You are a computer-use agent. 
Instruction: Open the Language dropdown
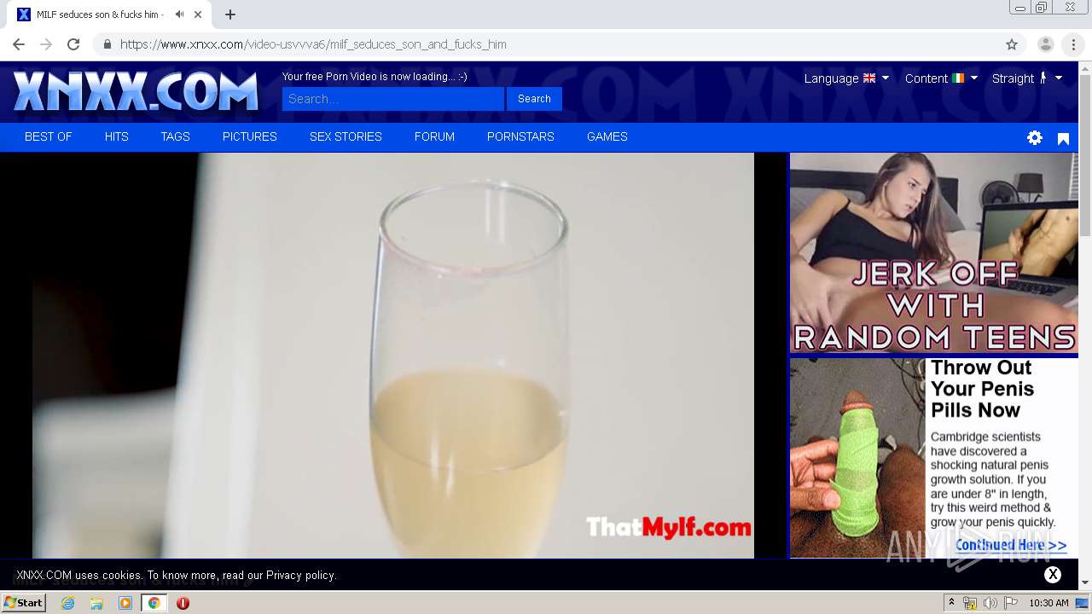point(846,78)
